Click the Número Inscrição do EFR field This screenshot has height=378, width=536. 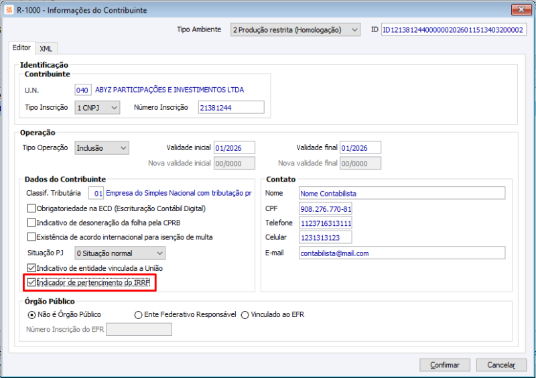coord(139,330)
